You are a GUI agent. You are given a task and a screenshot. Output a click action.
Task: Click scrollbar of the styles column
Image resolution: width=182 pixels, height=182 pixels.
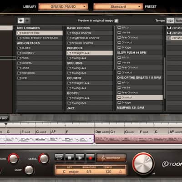point(114,48)
